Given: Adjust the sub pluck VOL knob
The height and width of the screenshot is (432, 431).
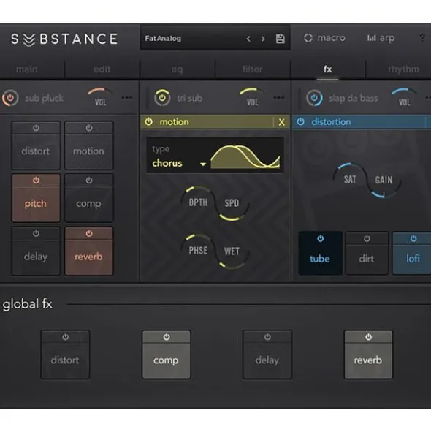Looking at the screenshot, I should (101, 97).
